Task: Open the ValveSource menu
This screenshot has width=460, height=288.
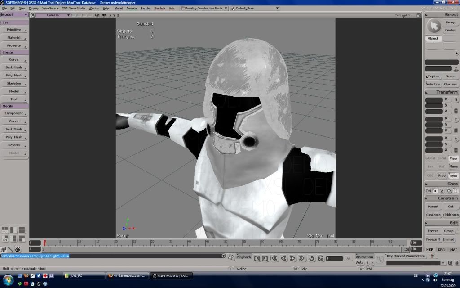Action: (50, 8)
